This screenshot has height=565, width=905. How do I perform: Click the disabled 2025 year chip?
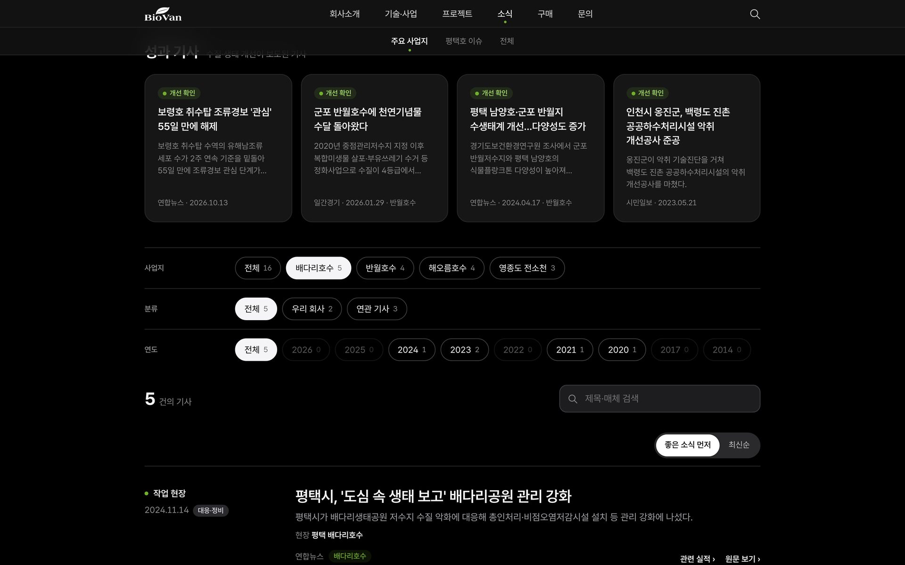(359, 350)
